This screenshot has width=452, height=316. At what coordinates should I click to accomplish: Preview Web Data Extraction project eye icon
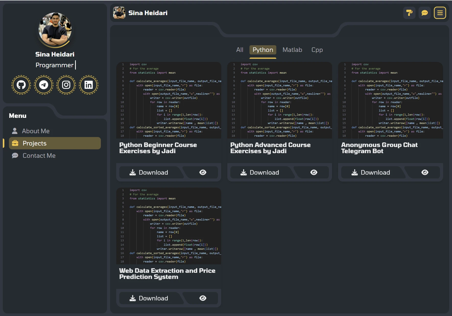tap(203, 298)
